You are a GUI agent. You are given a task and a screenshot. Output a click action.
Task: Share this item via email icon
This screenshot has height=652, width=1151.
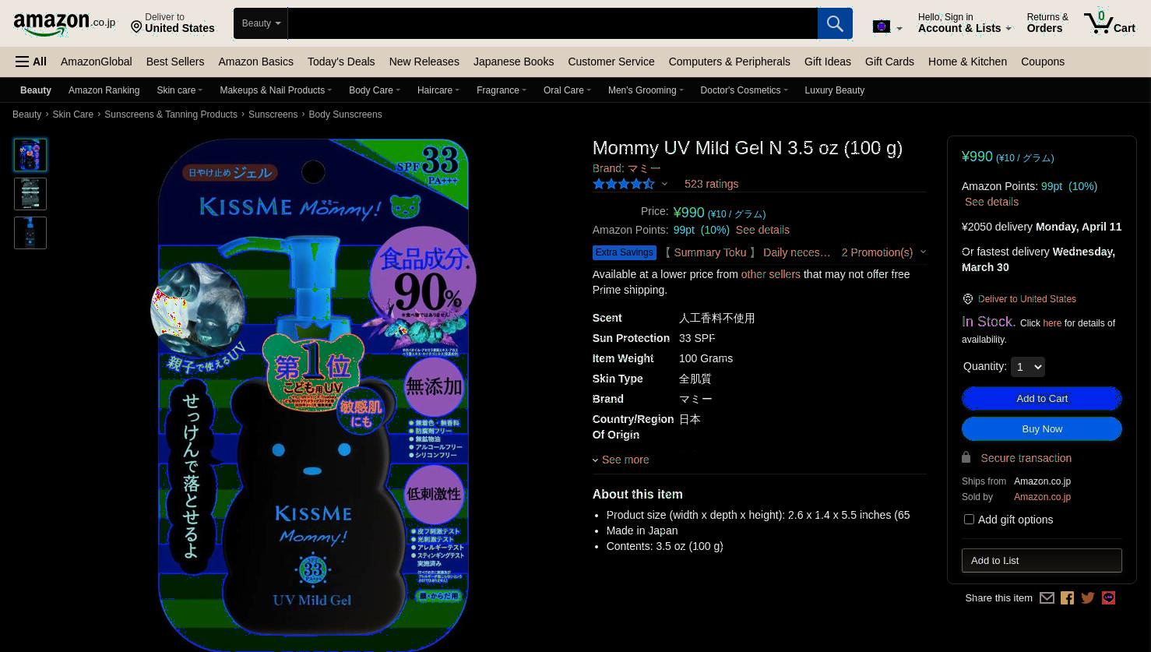[x=1047, y=598]
